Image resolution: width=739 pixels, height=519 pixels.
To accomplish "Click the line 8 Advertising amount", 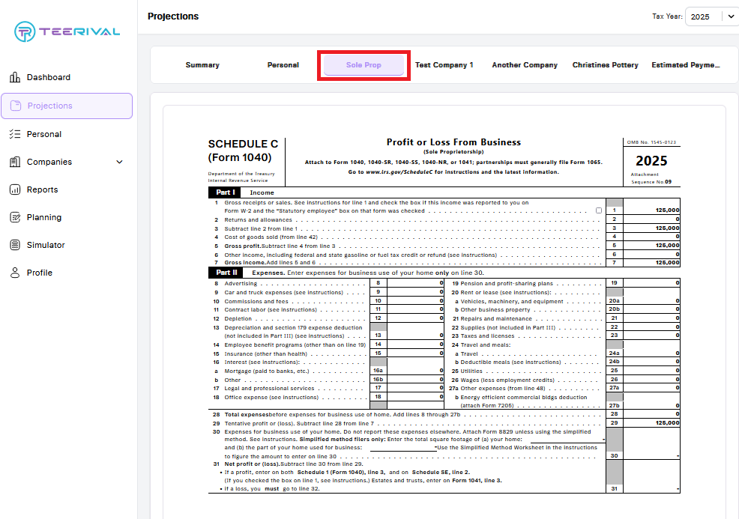I will pyautogui.click(x=415, y=283).
